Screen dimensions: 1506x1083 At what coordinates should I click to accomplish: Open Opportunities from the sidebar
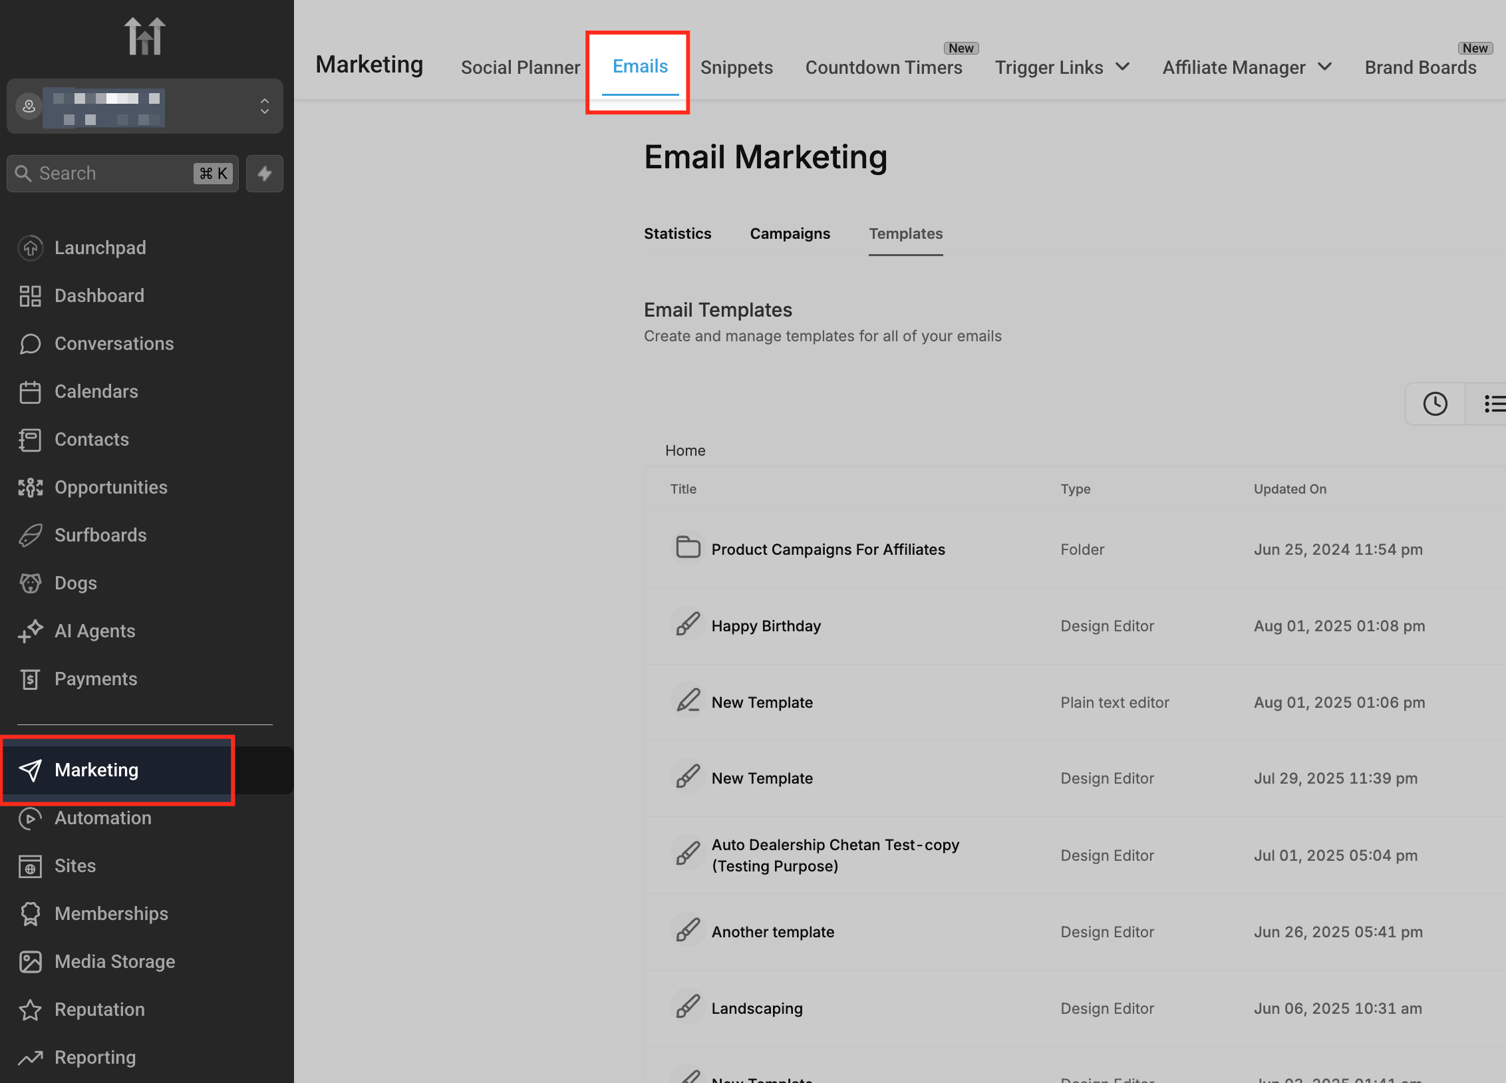tap(110, 487)
